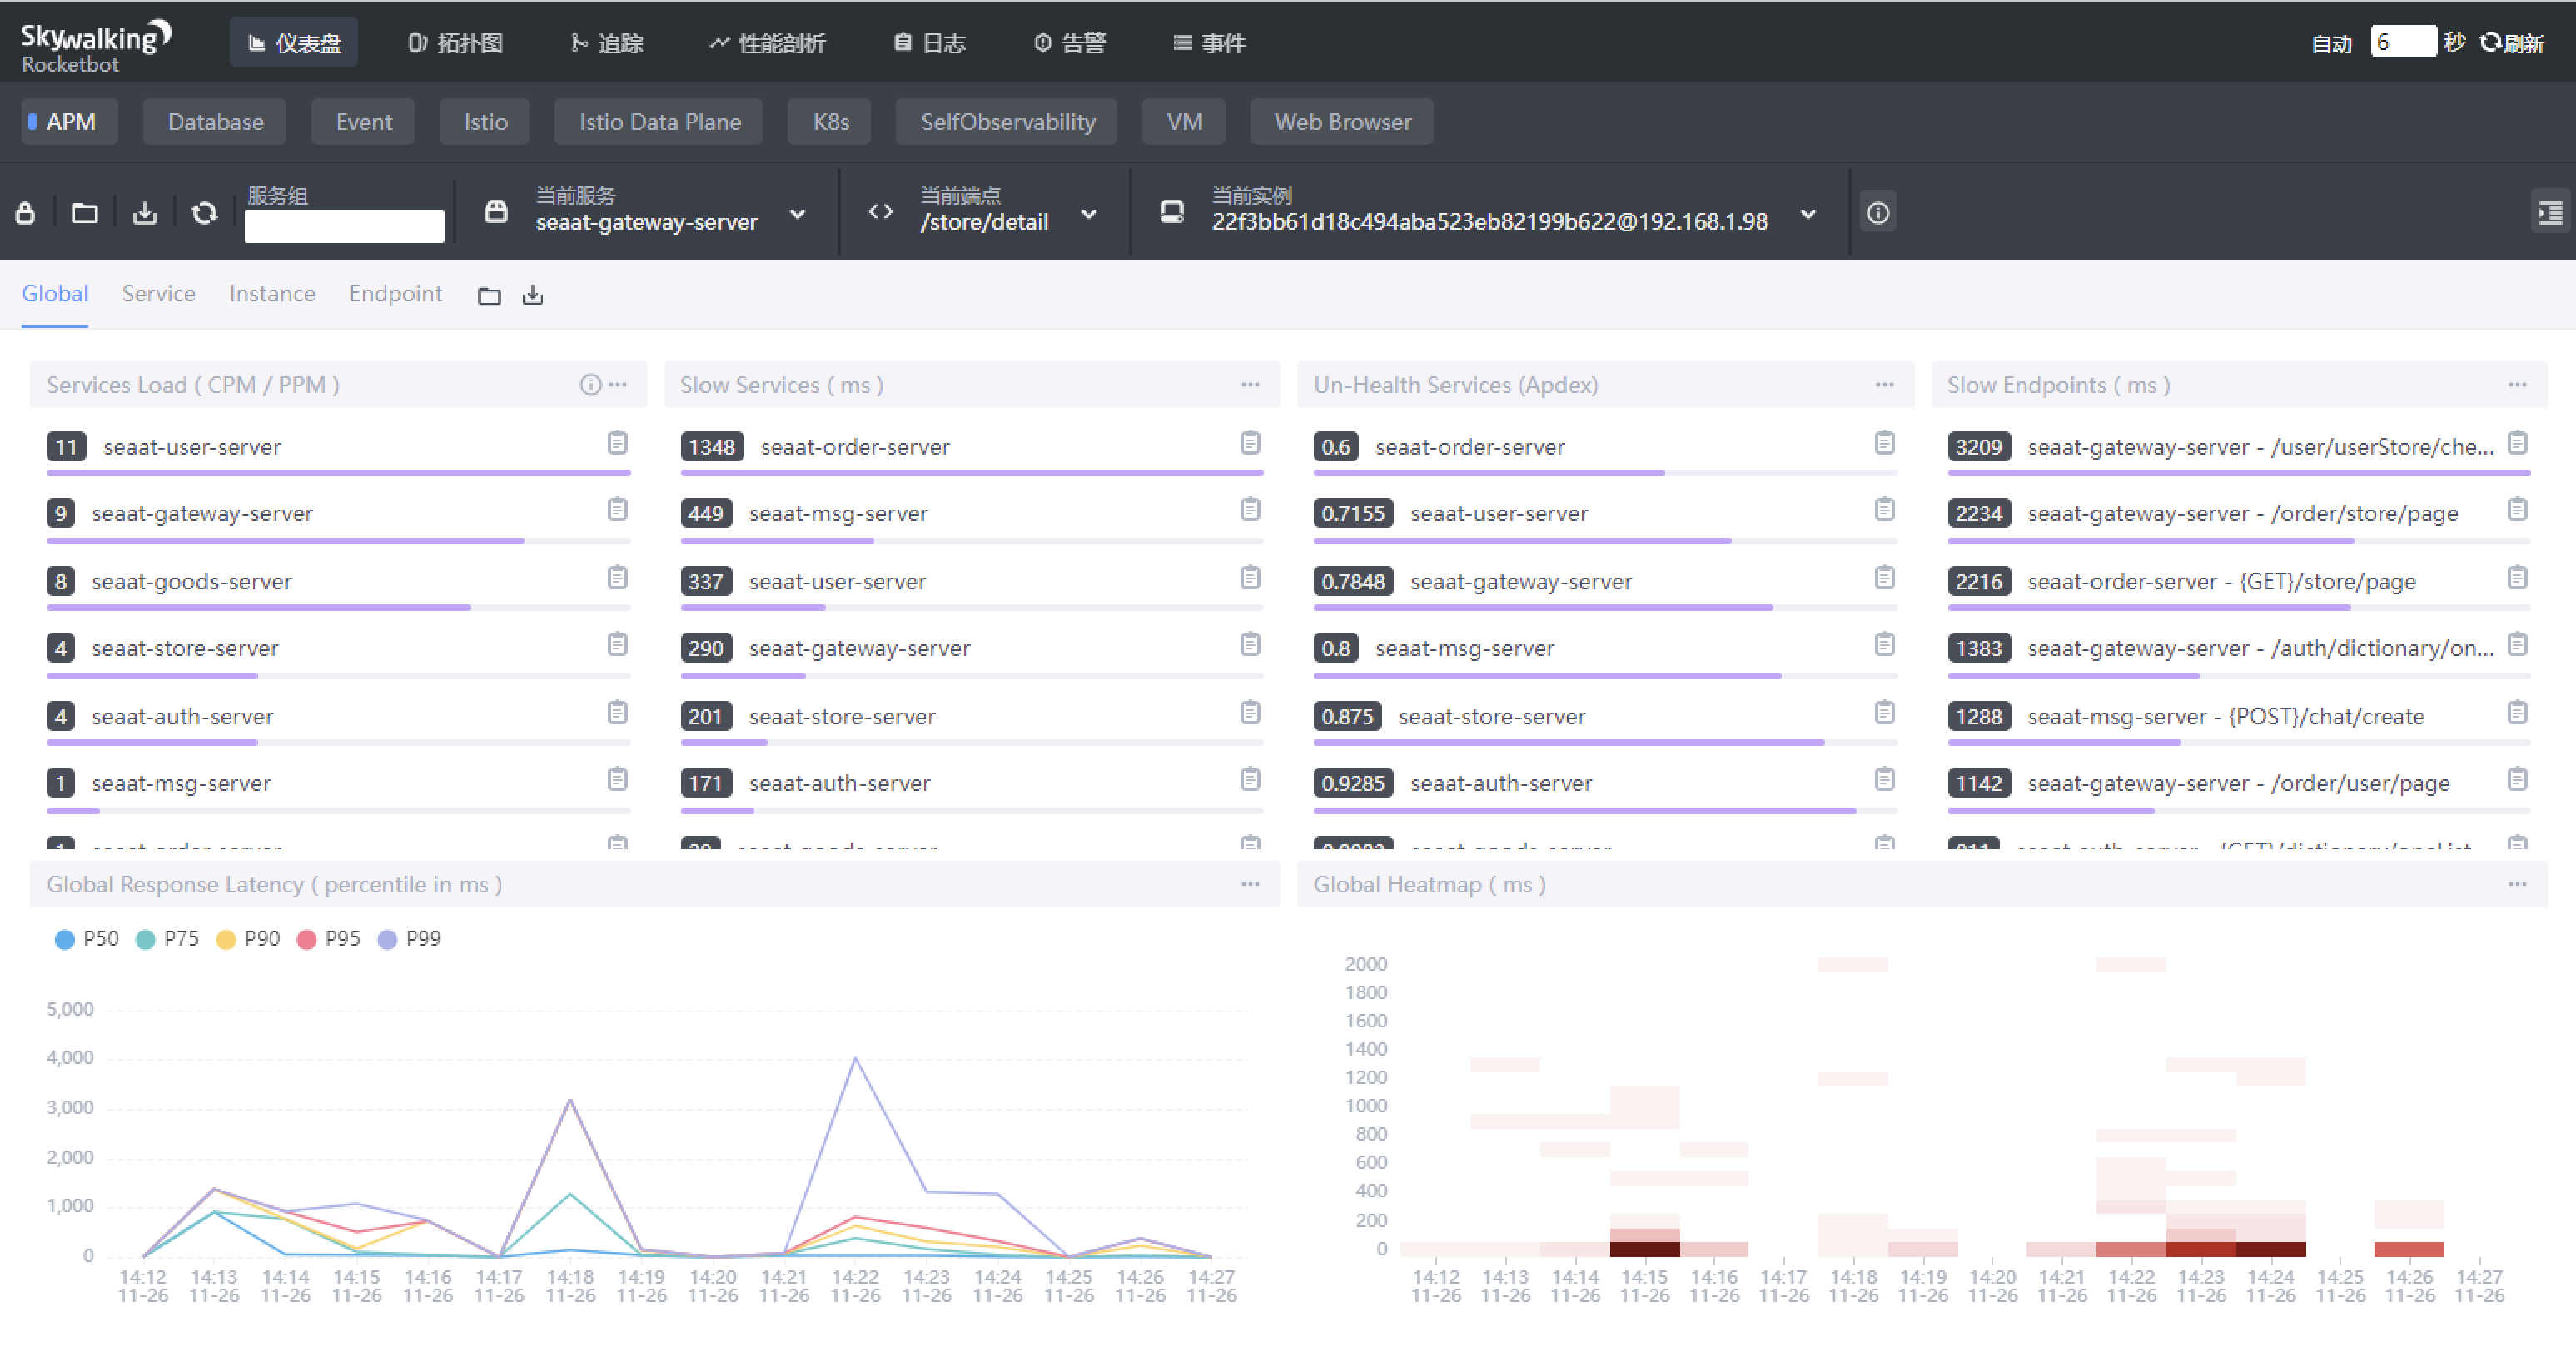Screen dimensions: 2576x1367
Task: Toggle the side panel icon at far right
Action: point(2550,213)
